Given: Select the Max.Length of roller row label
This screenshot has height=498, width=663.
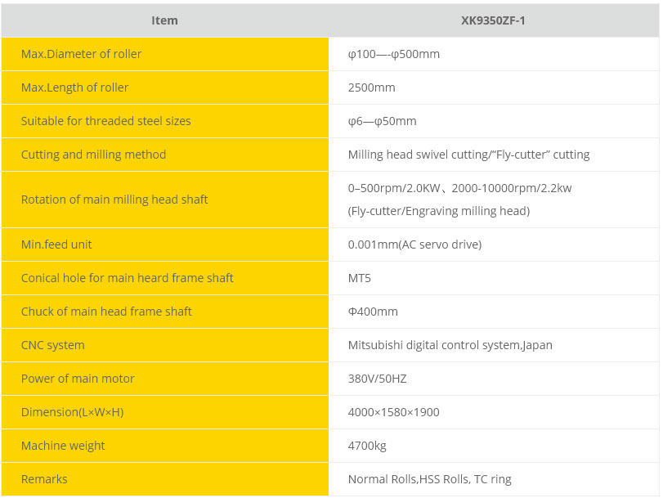Looking at the screenshot, I should [75, 87].
